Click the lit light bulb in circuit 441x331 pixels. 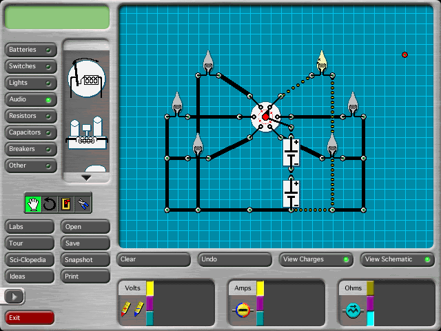pyautogui.click(x=321, y=62)
